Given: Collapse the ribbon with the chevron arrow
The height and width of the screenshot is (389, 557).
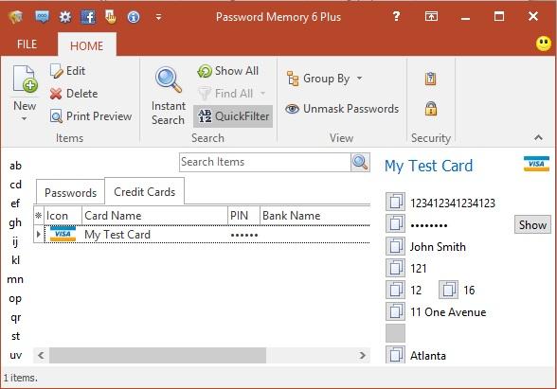Looking at the screenshot, I should tap(538, 137).
